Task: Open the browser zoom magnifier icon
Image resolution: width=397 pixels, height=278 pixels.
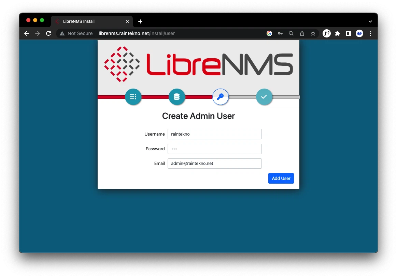Action: point(291,33)
